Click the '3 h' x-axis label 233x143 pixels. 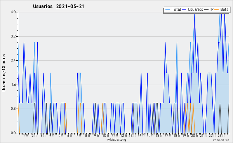pos(43,136)
